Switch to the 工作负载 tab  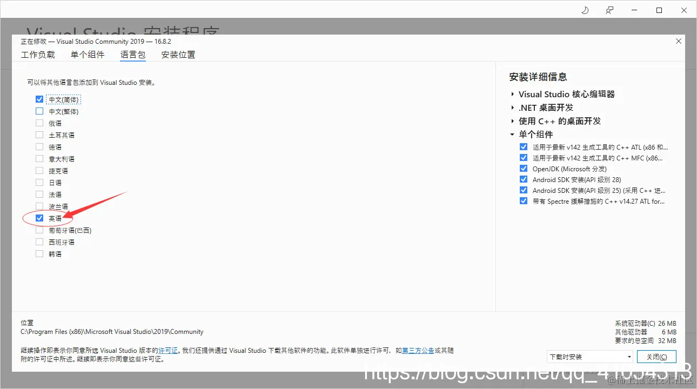point(38,55)
